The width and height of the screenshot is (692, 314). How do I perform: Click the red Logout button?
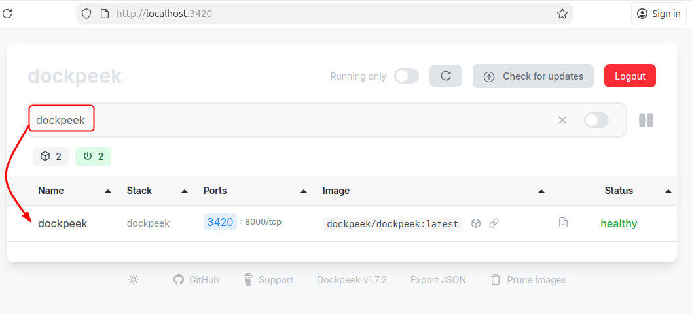(630, 76)
